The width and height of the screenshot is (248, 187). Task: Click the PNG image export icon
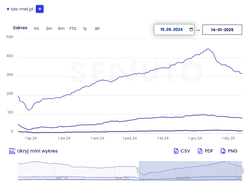point(223,151)
